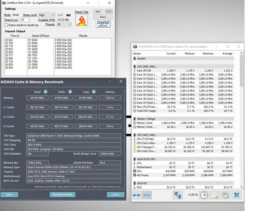The width and height of the screenshot is (273, 211).
Task: Click HWiNFO scrollbar up arrow
Action: (242, 53)
